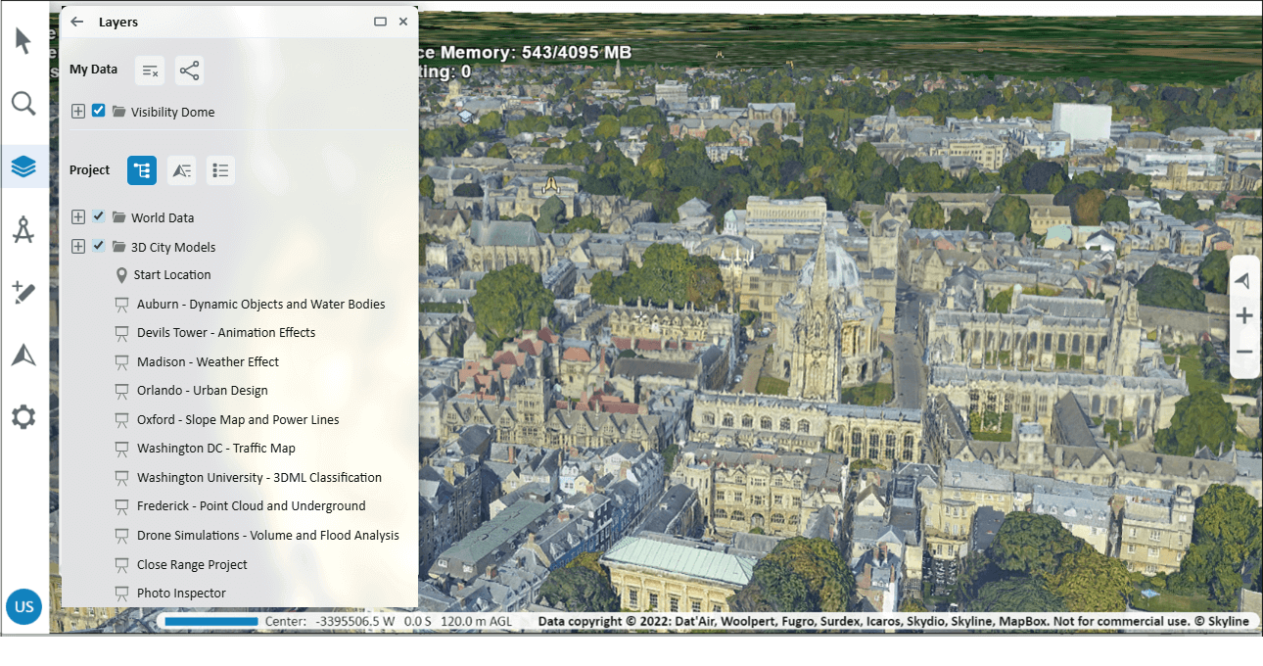
Task: Select the arrow selection tool
Action: click(x=23, y=41)
